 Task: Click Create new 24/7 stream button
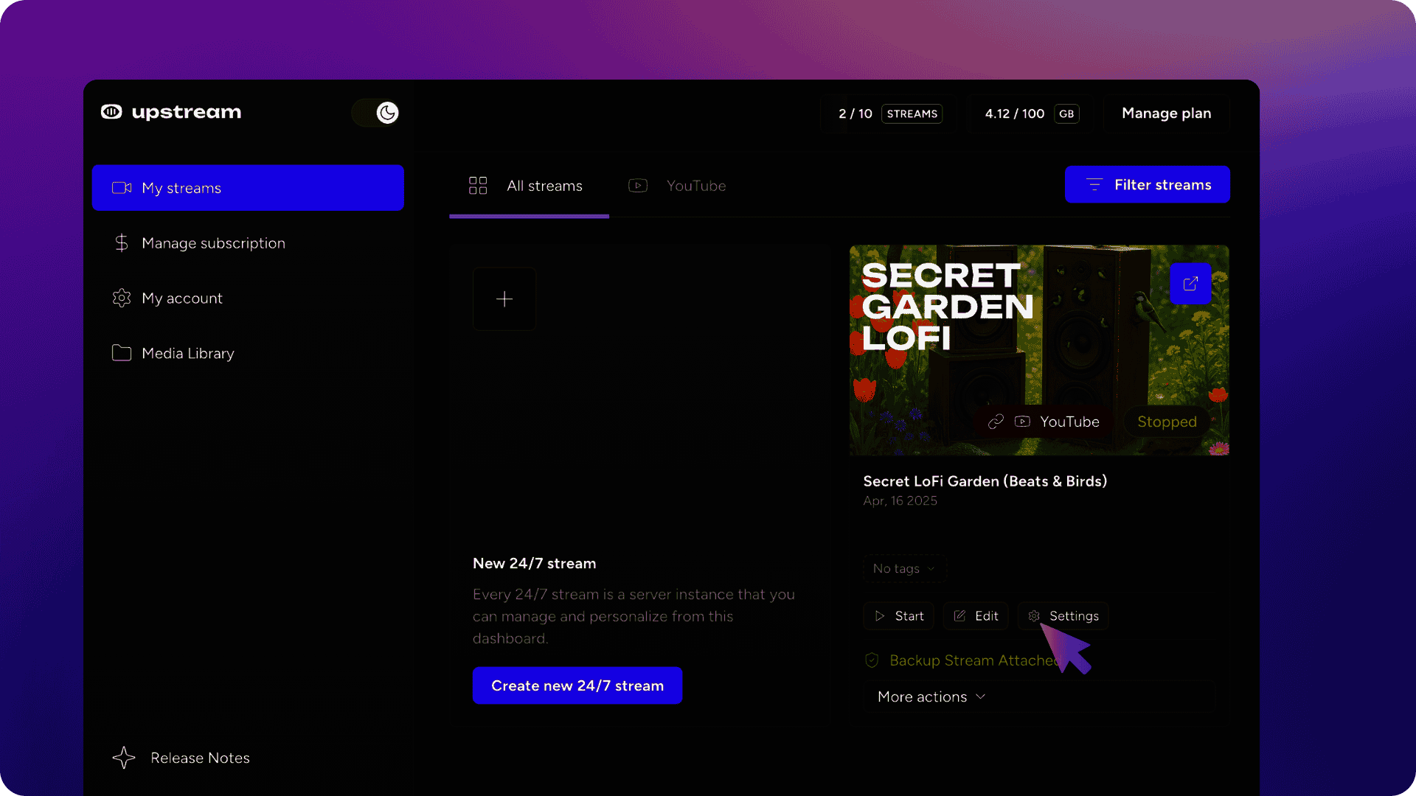(x=577, y=686)
